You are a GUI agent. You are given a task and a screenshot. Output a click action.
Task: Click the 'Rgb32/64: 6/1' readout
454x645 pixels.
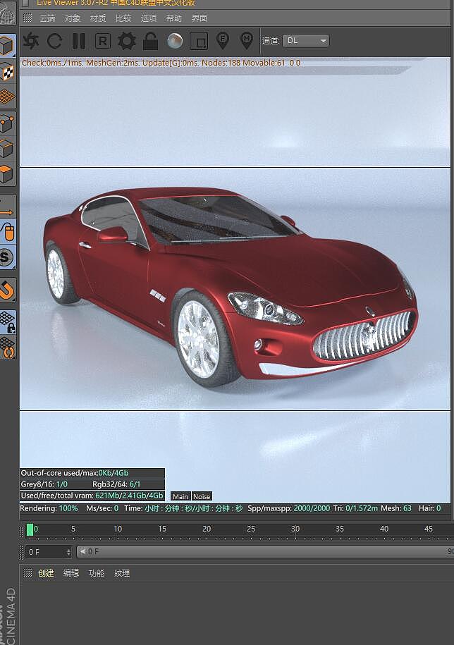(x=116, y=484)
